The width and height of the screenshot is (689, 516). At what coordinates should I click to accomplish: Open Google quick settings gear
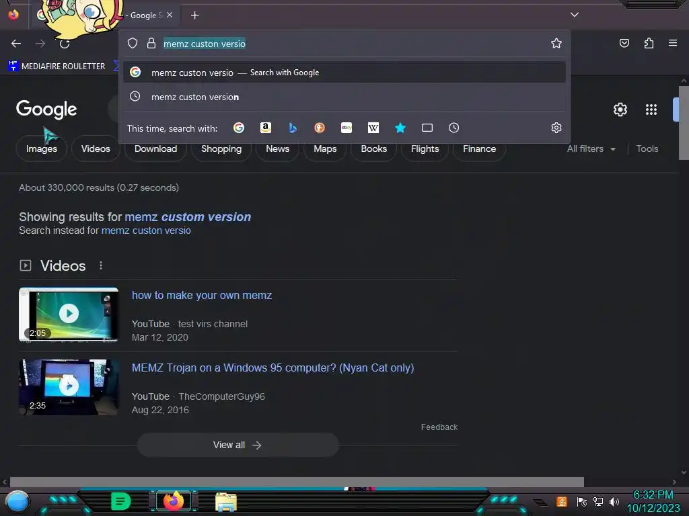[x=620, y=110]
